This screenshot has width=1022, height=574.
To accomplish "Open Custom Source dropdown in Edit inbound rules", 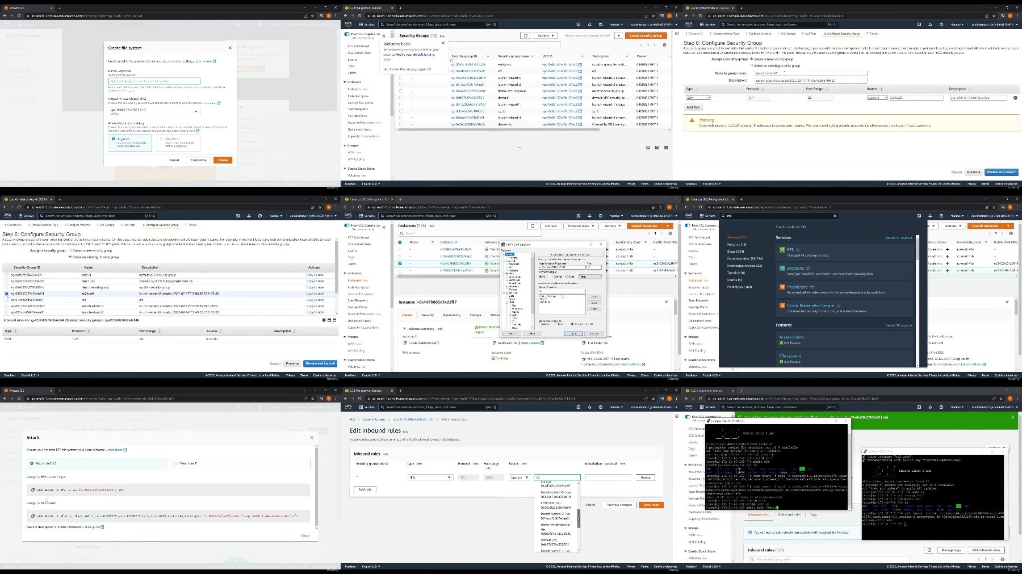I will click(520, 477).
